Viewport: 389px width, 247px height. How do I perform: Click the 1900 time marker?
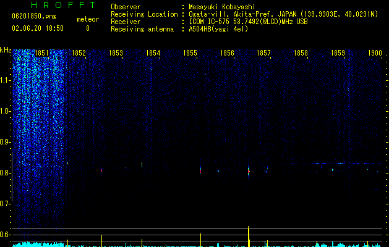pos(375,53)
